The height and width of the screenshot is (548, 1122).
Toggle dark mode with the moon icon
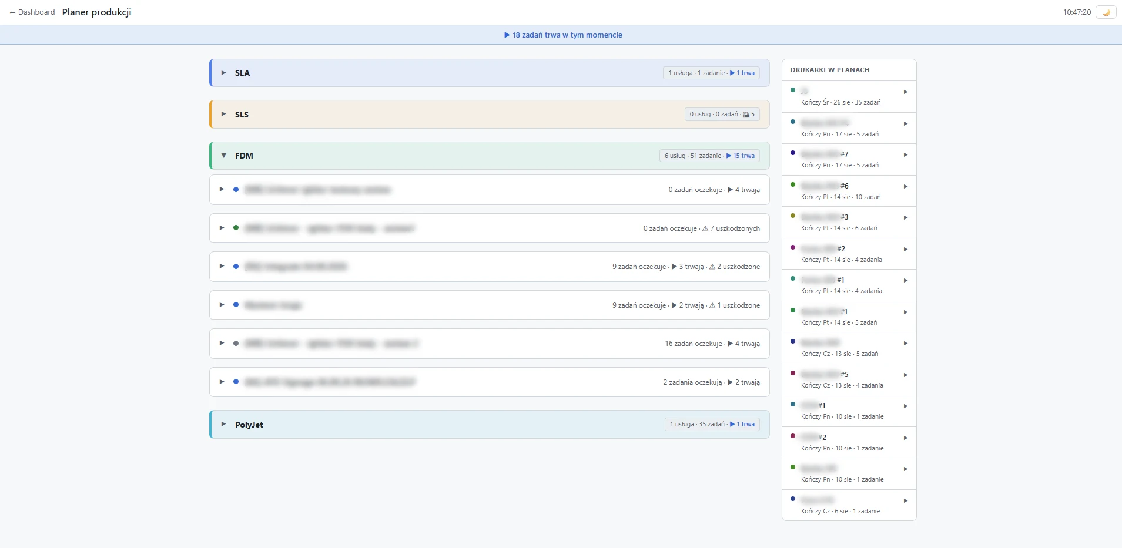click(x=1106, y=12)
